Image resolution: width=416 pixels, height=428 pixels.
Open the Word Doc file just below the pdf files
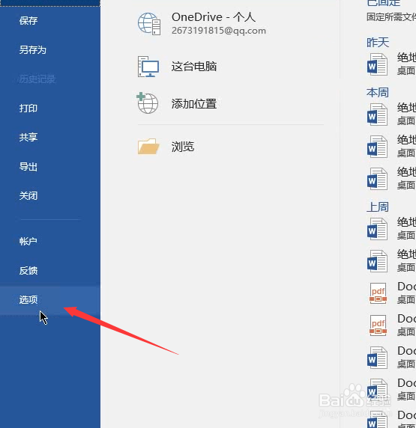pos(391,358)
